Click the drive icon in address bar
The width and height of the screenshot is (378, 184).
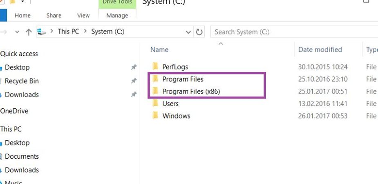(42, 32)
